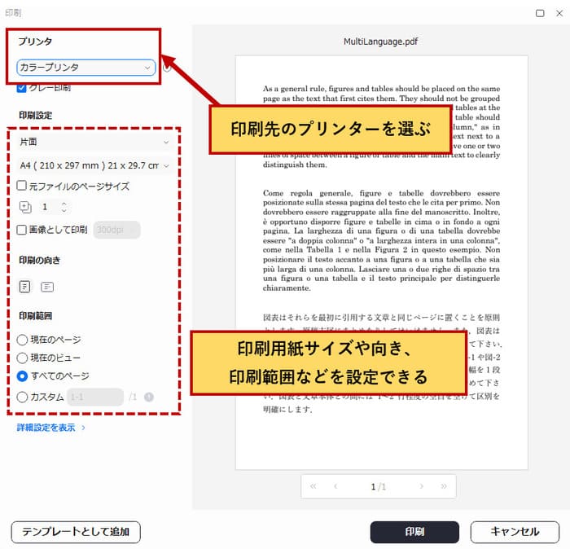Click the 印刷設定 section heading
Image resolution: width=570 pixels, height=549 pixels.
pyautogui.click(x=35, y=115)
